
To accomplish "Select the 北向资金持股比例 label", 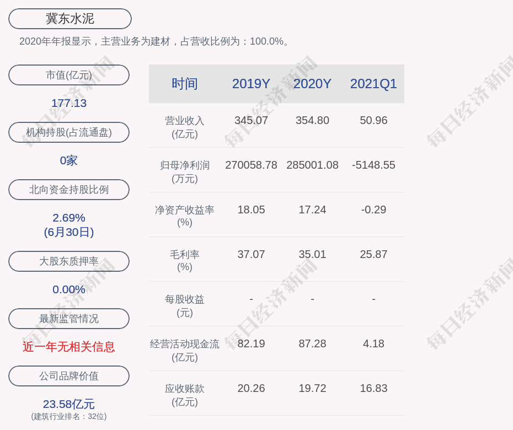I will tap(68, 190).
